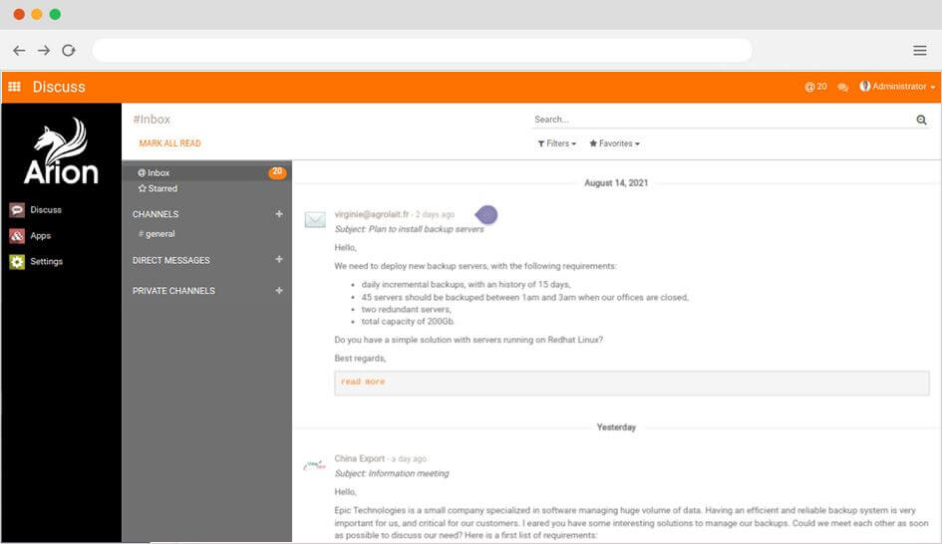Click the 'August 14, 2021' date separator
The width and height of the screenshot is (942, 544).
coord(616,183)
